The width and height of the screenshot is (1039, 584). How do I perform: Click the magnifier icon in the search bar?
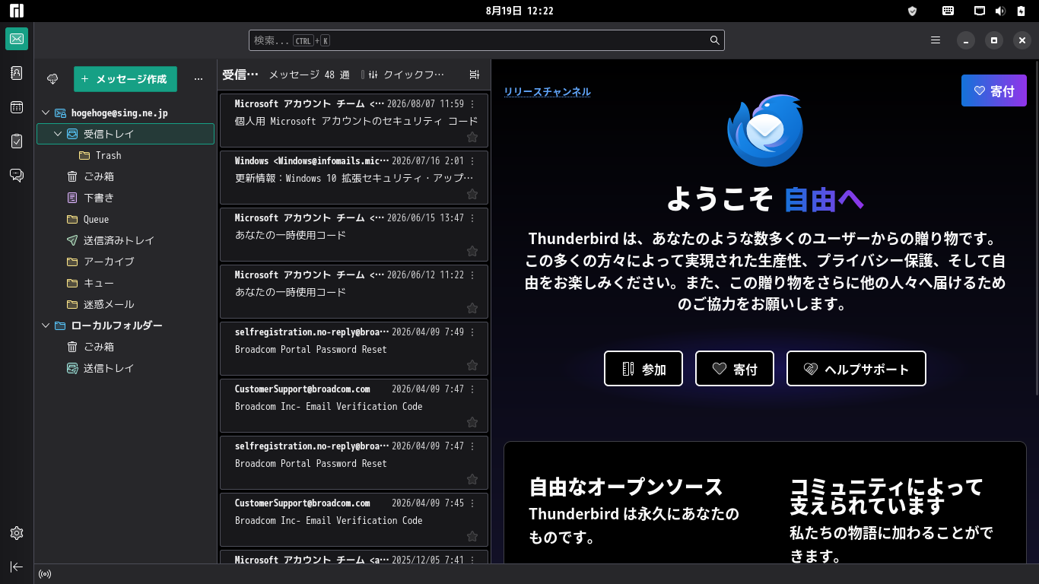point(715,40)
